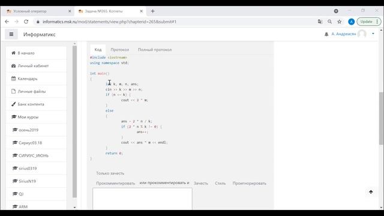Click the Прокомментировать button
The height and width of the screenshot is (216, 384).
pyautogui.click(x=116, y=183)
